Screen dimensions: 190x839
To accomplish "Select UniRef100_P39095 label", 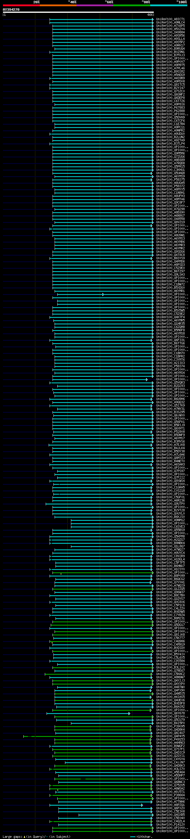I will (170, 726).
